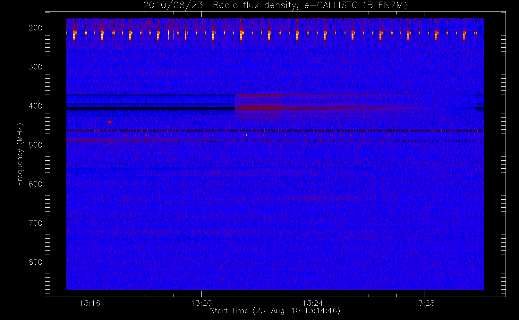
Task: Click the plot title '2010/08/23 Radio flux density, e-CALLISTO (BLEN7M)'
Action: click(x=275, y=5)
